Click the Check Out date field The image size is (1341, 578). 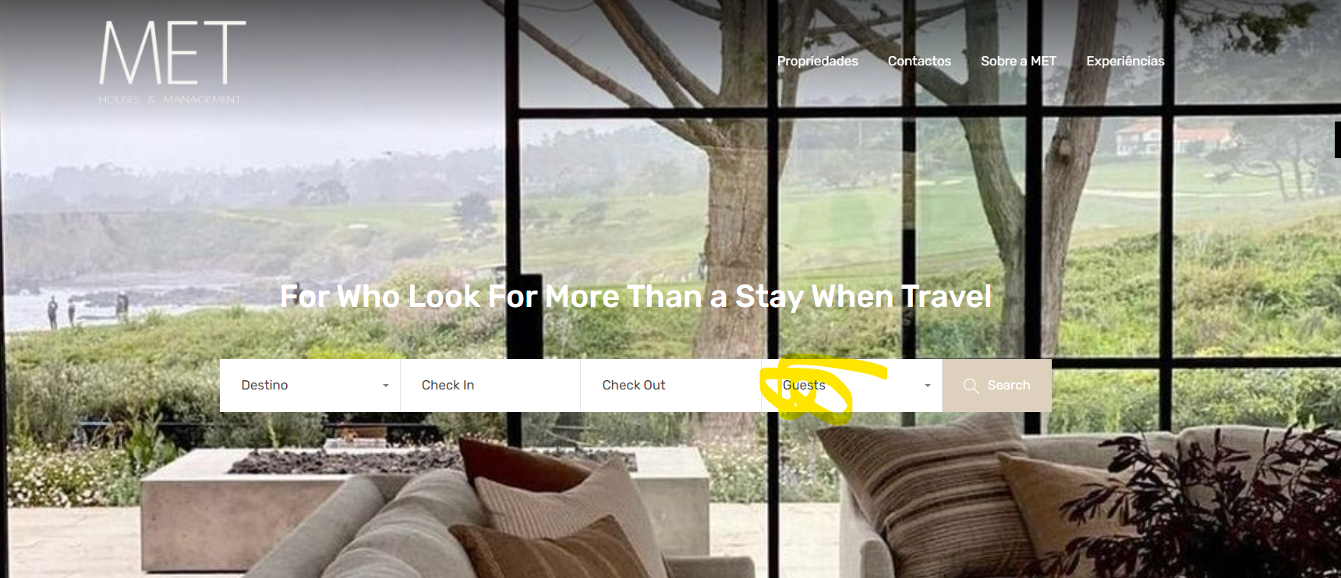point(670,386)
